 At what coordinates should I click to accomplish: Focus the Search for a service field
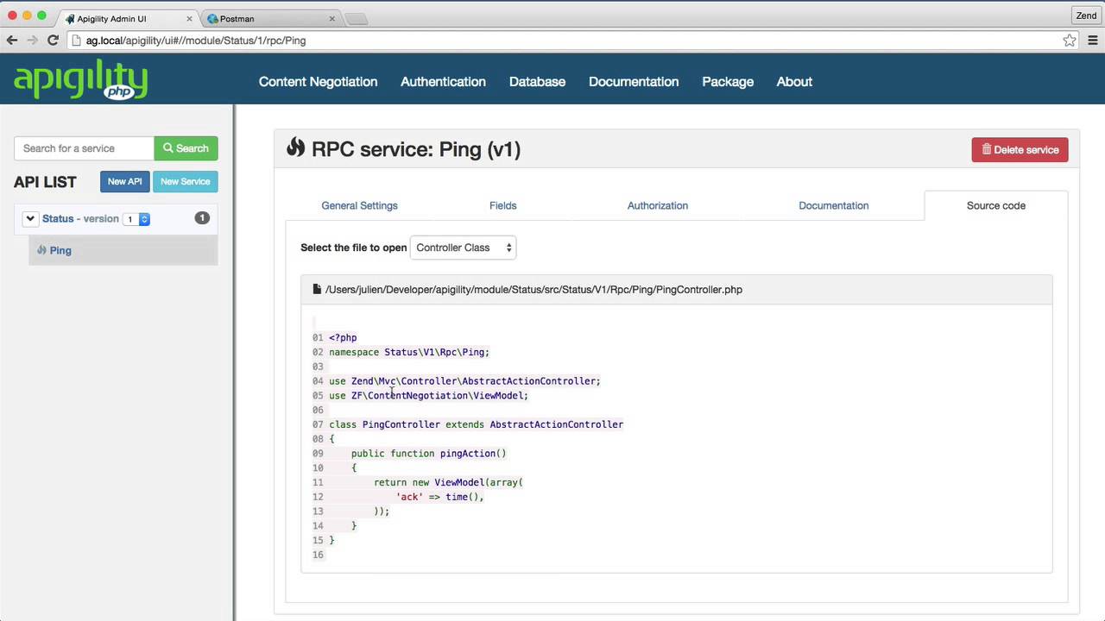click(x=84, y=148)
